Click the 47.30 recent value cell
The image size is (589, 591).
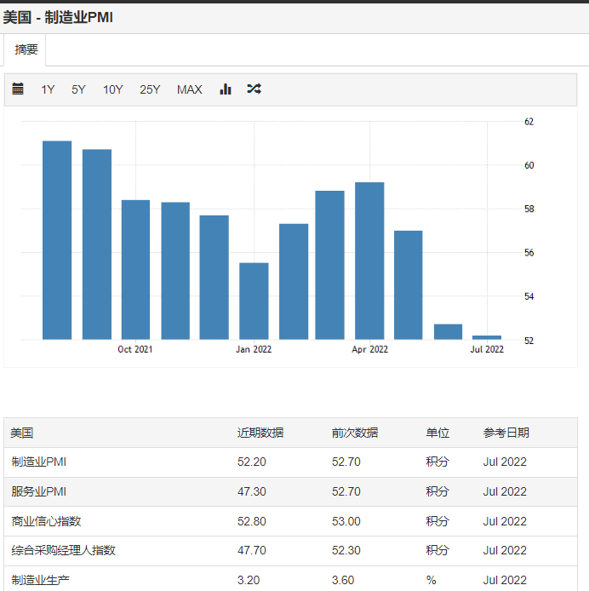pos(252,491)
